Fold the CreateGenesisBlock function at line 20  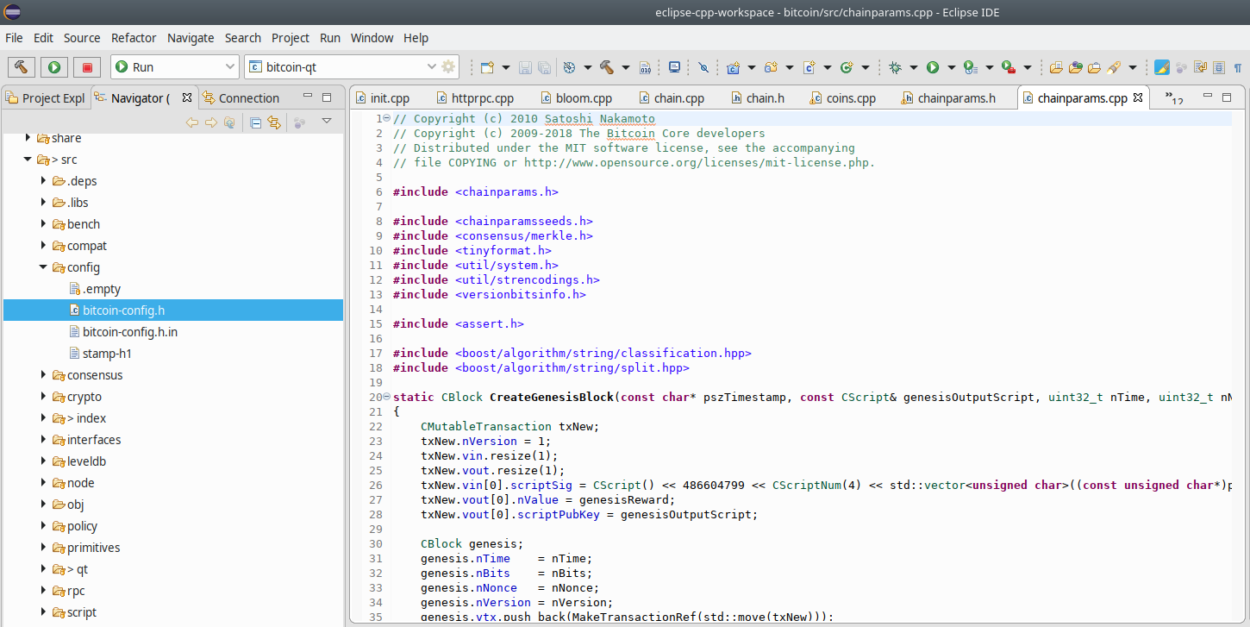(386, 398)
